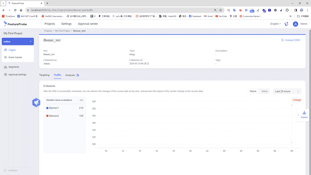Open the Explain side panel icon
The width and height of the screenshot is (311, 175).
304,113
